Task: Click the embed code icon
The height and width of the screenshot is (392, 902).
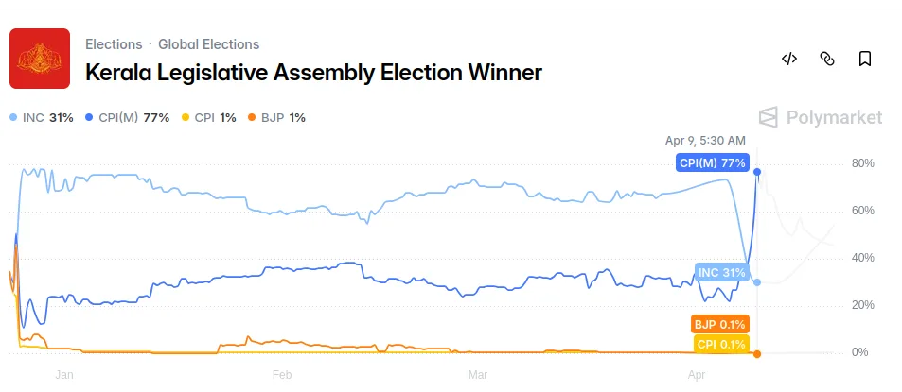Action: click(x=788, y=59)
